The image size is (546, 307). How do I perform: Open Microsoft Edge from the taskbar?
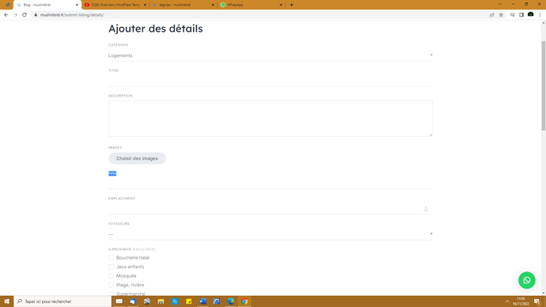point(230,301)
